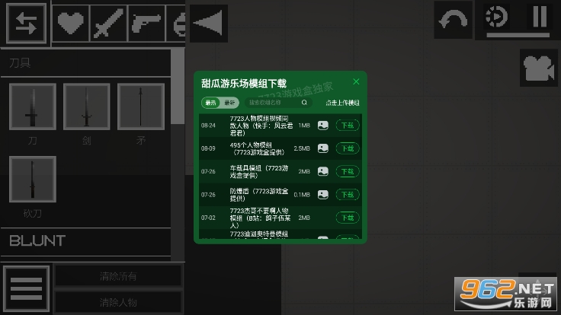The image size is (561, 315).
Task: Select the heart living category icon
Action: coord(70,24)
